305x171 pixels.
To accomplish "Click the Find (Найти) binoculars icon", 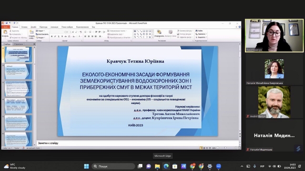I will (x=197, y=30).
